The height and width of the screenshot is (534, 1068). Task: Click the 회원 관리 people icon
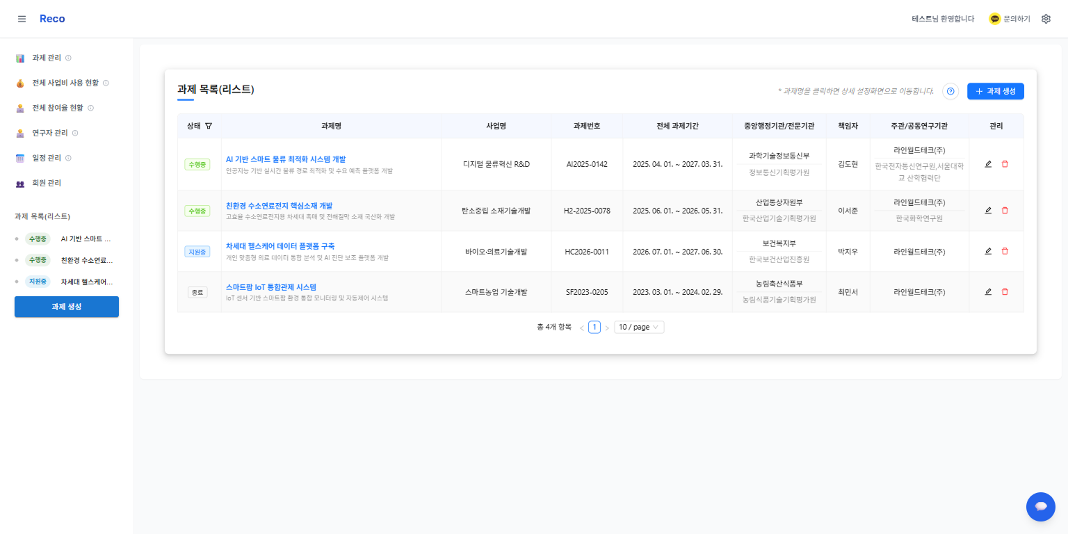20,183
